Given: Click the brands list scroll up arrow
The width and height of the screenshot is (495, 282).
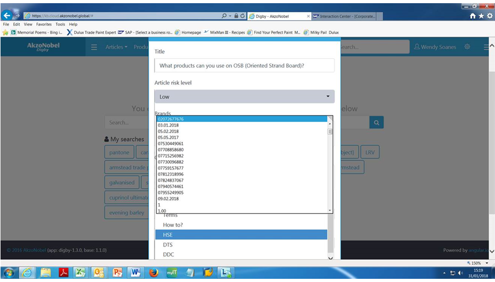Looking at the screenshot, I should tap(330, 124).
